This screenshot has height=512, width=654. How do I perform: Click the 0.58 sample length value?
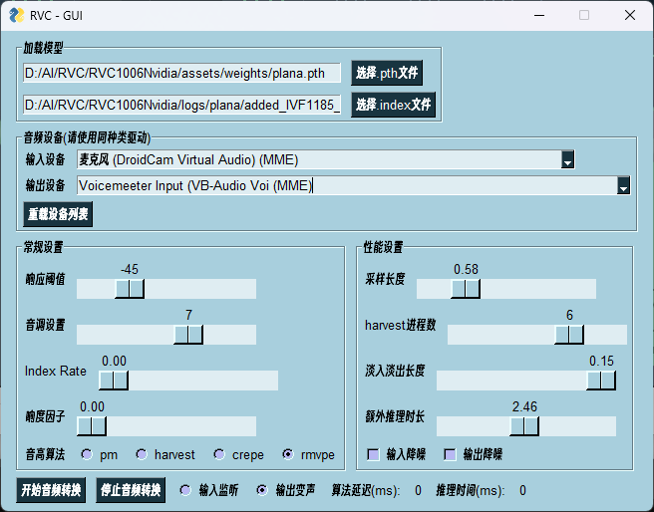click(x=466, y=270)
